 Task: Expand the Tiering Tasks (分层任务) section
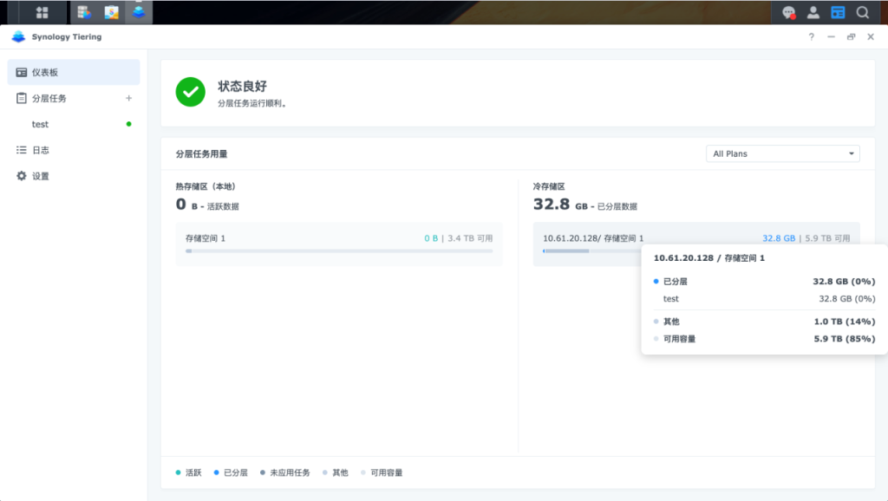click(49, 98)
